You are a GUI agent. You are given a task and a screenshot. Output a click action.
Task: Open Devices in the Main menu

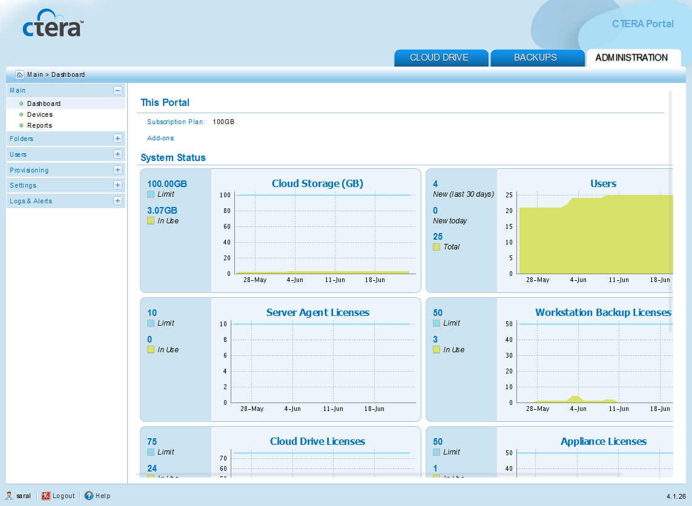point(40,115)
